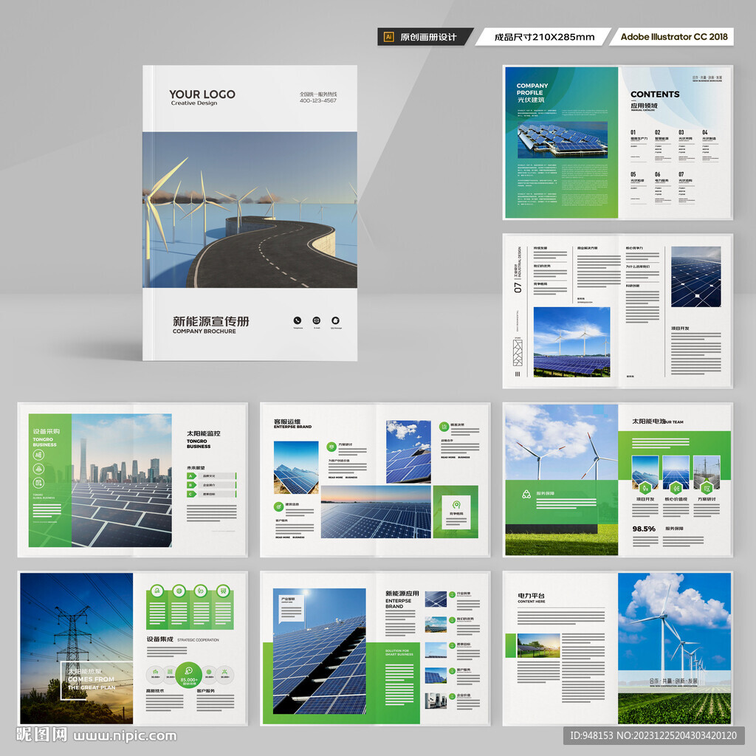
Task: Click the hexagon icon above 核心价值 label
Action: pyautogui.click(x=676, y=488)
